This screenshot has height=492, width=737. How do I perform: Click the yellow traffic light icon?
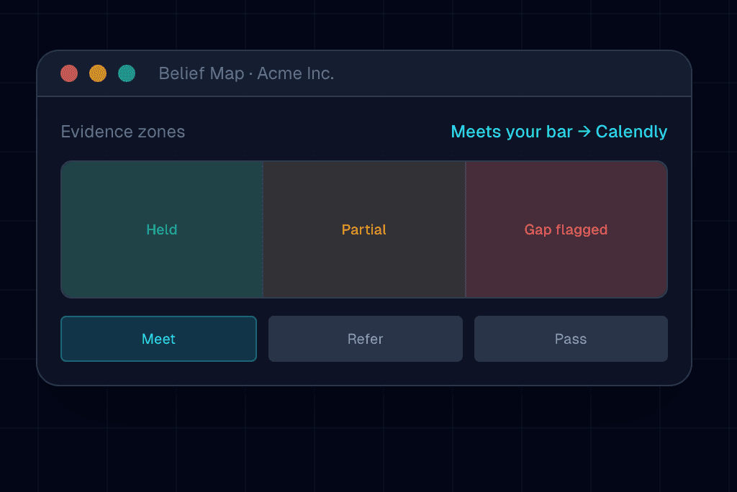point(98,73)
